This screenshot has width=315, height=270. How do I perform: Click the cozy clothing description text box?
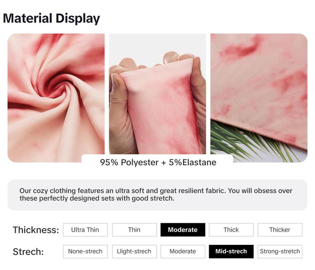(x=157, y=195)
